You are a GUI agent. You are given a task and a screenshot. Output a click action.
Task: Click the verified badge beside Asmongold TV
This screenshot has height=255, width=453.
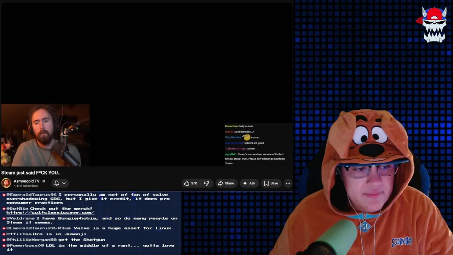(x=44, y=181)
